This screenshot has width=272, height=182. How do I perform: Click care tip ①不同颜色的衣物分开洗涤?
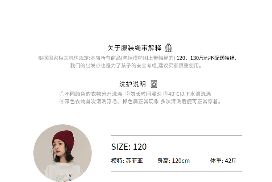tap(91, 94)
